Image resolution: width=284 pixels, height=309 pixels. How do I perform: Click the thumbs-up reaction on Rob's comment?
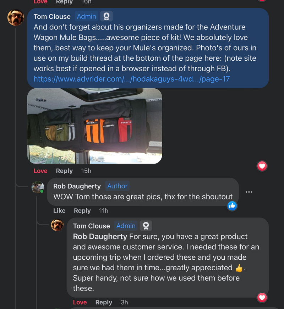click(x=232, y=205)
